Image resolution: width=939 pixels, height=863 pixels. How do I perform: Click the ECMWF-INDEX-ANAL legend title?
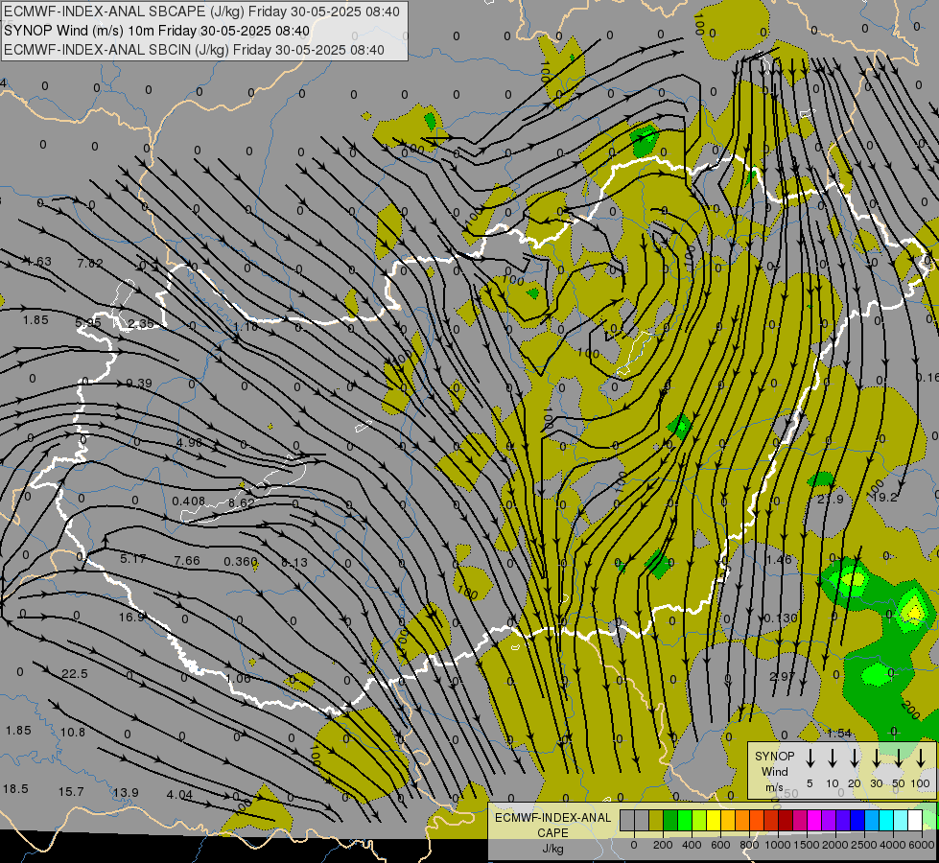click(x=553, y=818)
